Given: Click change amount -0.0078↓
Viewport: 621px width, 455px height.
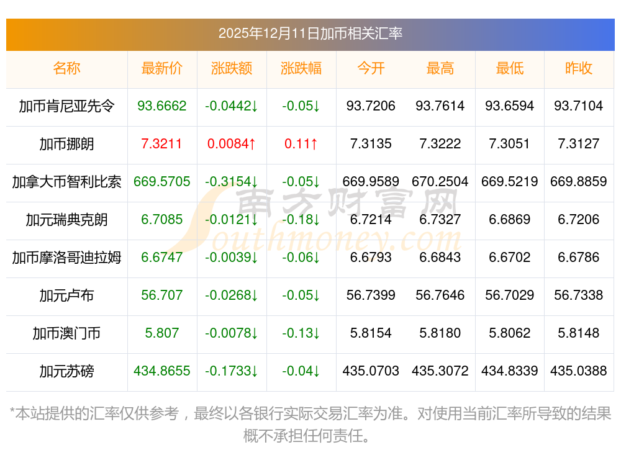Looking at the screenshot, I should [x=232, y=333].
